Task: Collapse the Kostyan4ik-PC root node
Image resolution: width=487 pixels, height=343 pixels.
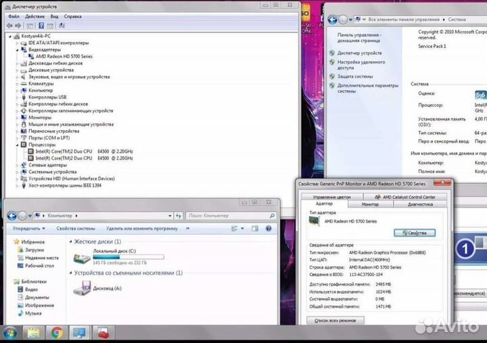Action: pos(10,37)
